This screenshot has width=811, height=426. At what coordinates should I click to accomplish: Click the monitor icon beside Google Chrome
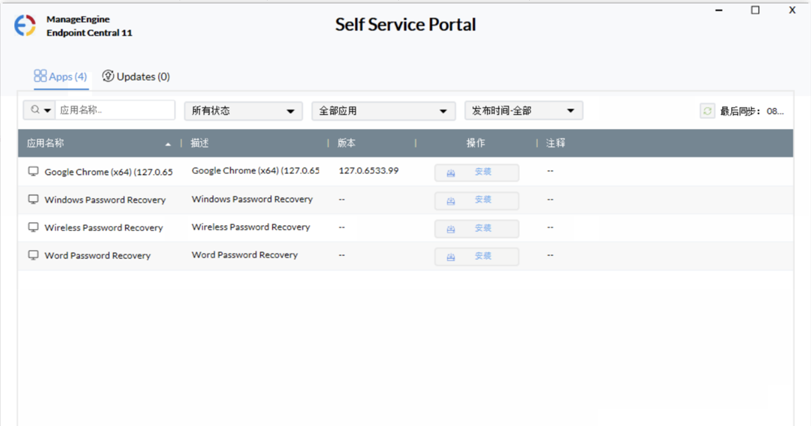(x=33, y=172)
